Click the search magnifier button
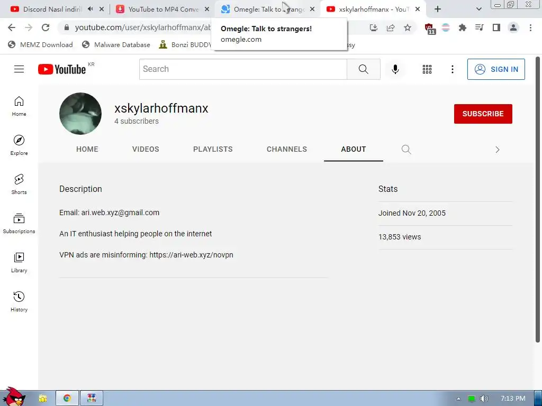This screenshot has width=542, height=406. 363,69
